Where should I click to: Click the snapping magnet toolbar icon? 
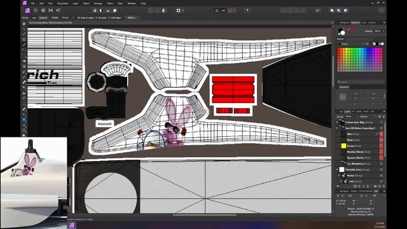(x=230, y=10)
